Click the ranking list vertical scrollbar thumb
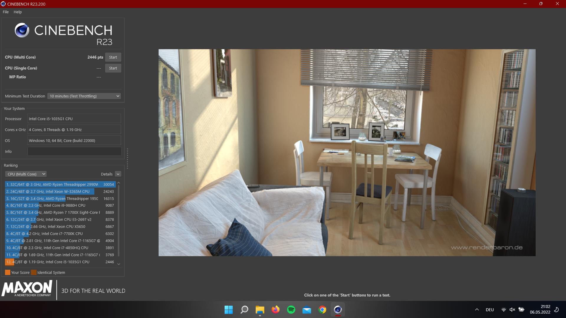 pos(119,221)
